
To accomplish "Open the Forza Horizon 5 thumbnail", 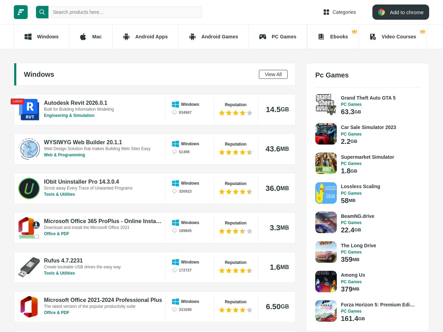I will 326,311.
